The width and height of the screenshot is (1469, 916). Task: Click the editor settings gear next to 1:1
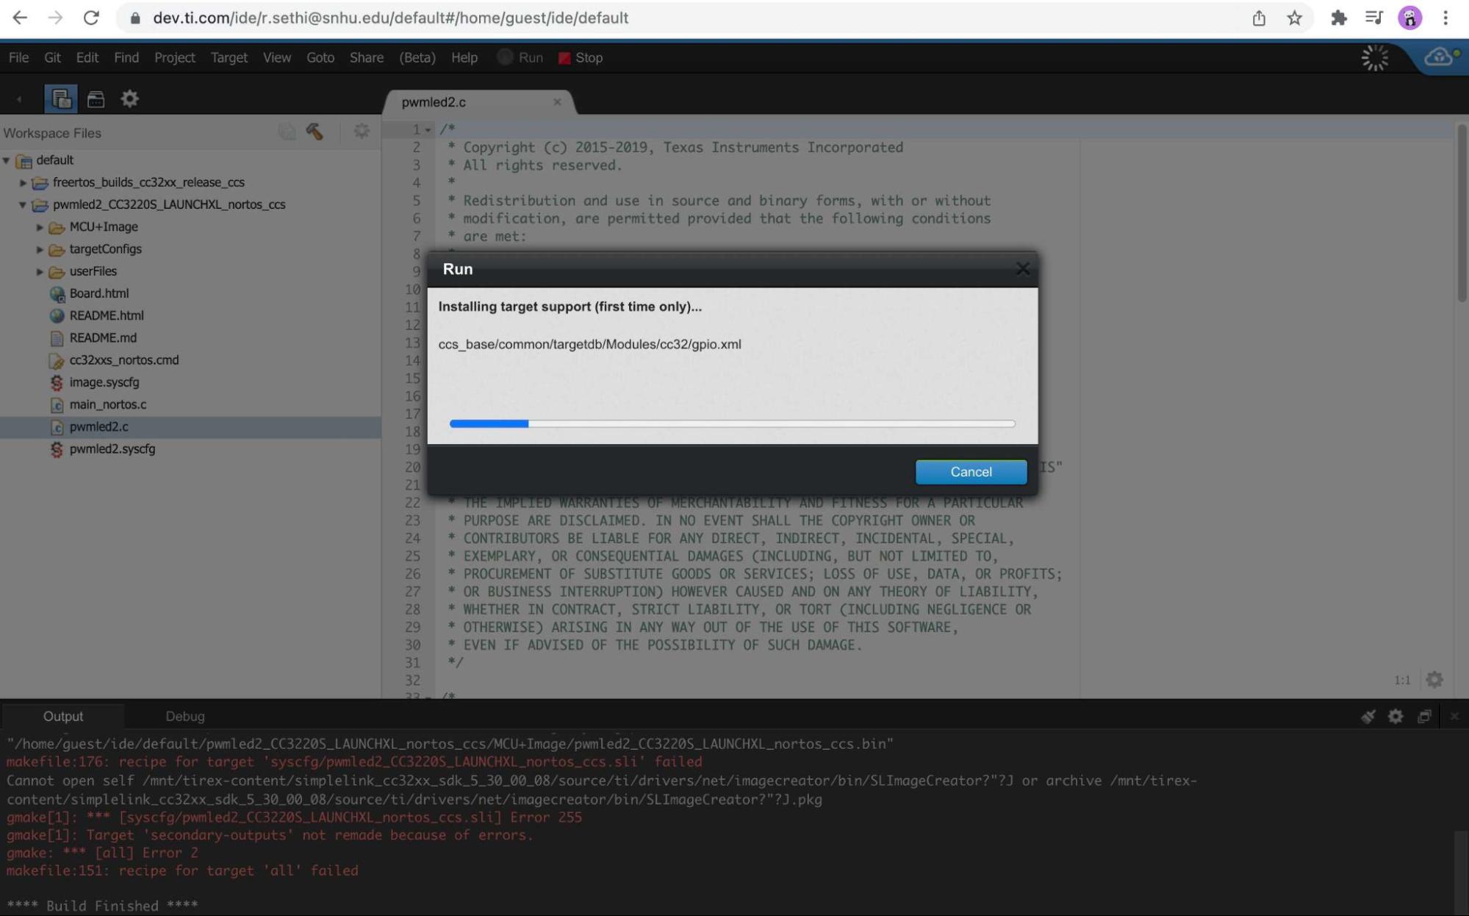click(1434, 679)
